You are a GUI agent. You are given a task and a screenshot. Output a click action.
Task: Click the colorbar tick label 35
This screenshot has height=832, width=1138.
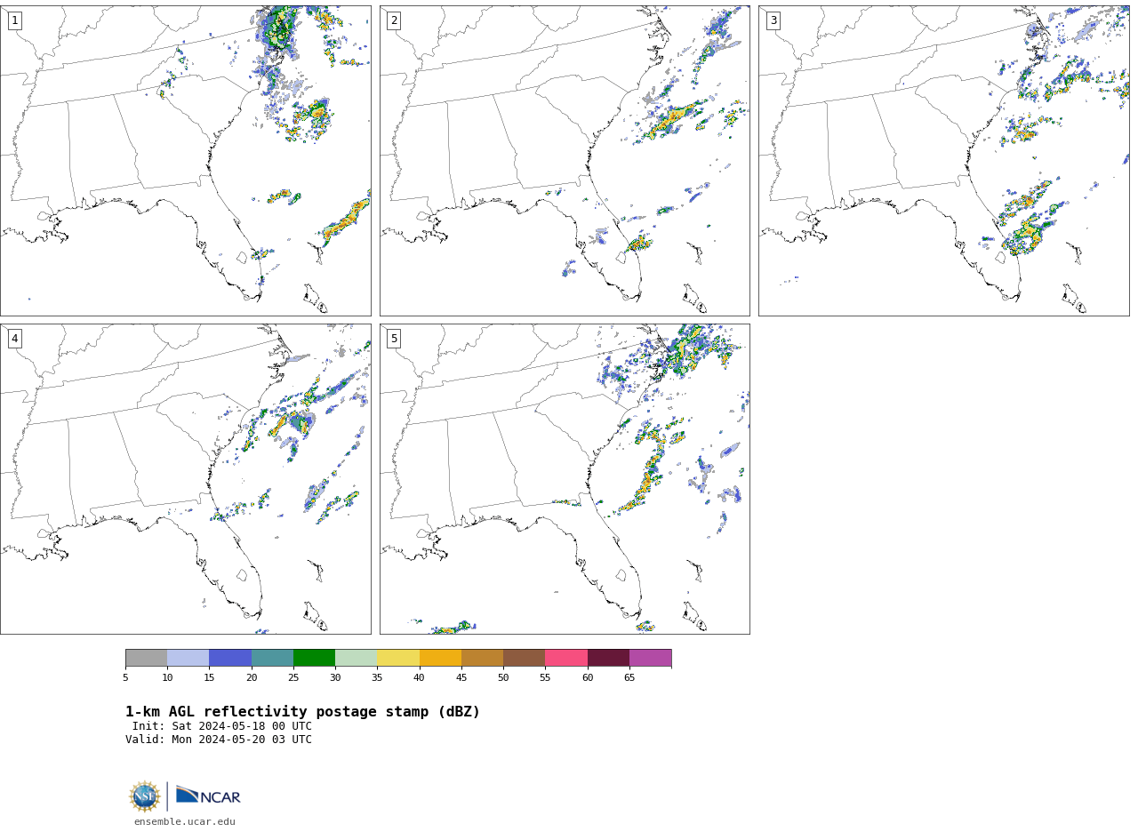(377, 678)
